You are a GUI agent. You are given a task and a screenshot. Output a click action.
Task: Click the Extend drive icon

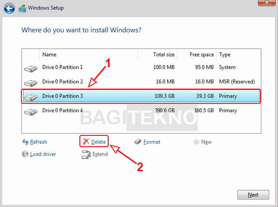(86, 154)
